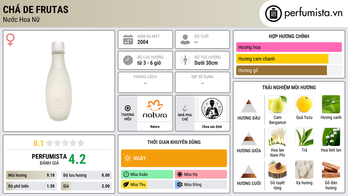Click the snowflake icon for Mùa Đông

(180, 184)
